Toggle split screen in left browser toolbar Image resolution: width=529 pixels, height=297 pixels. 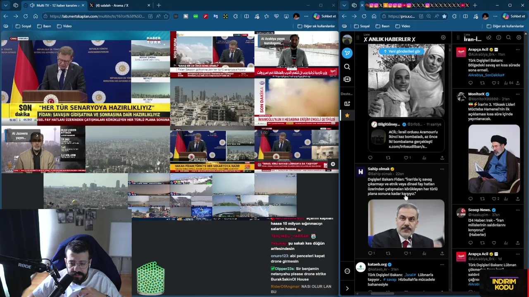pos(246,16)
